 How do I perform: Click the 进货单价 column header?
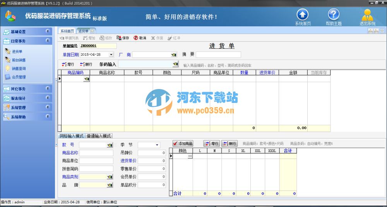267,73
